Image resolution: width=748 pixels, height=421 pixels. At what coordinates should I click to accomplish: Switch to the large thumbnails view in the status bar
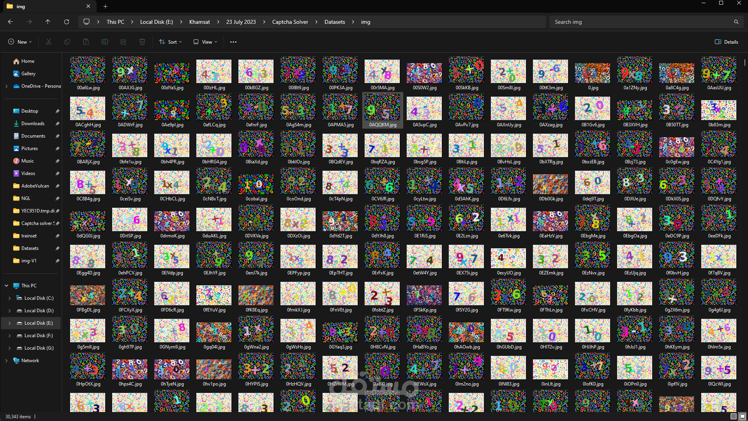743,416
